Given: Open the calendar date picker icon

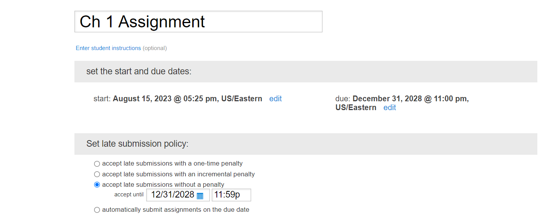Looking at the screenshot, I should [x=200, y=196].
